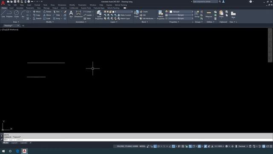Click the Windows Start button
This screenshot has height=154, width=273.
(x=3, y=151)
